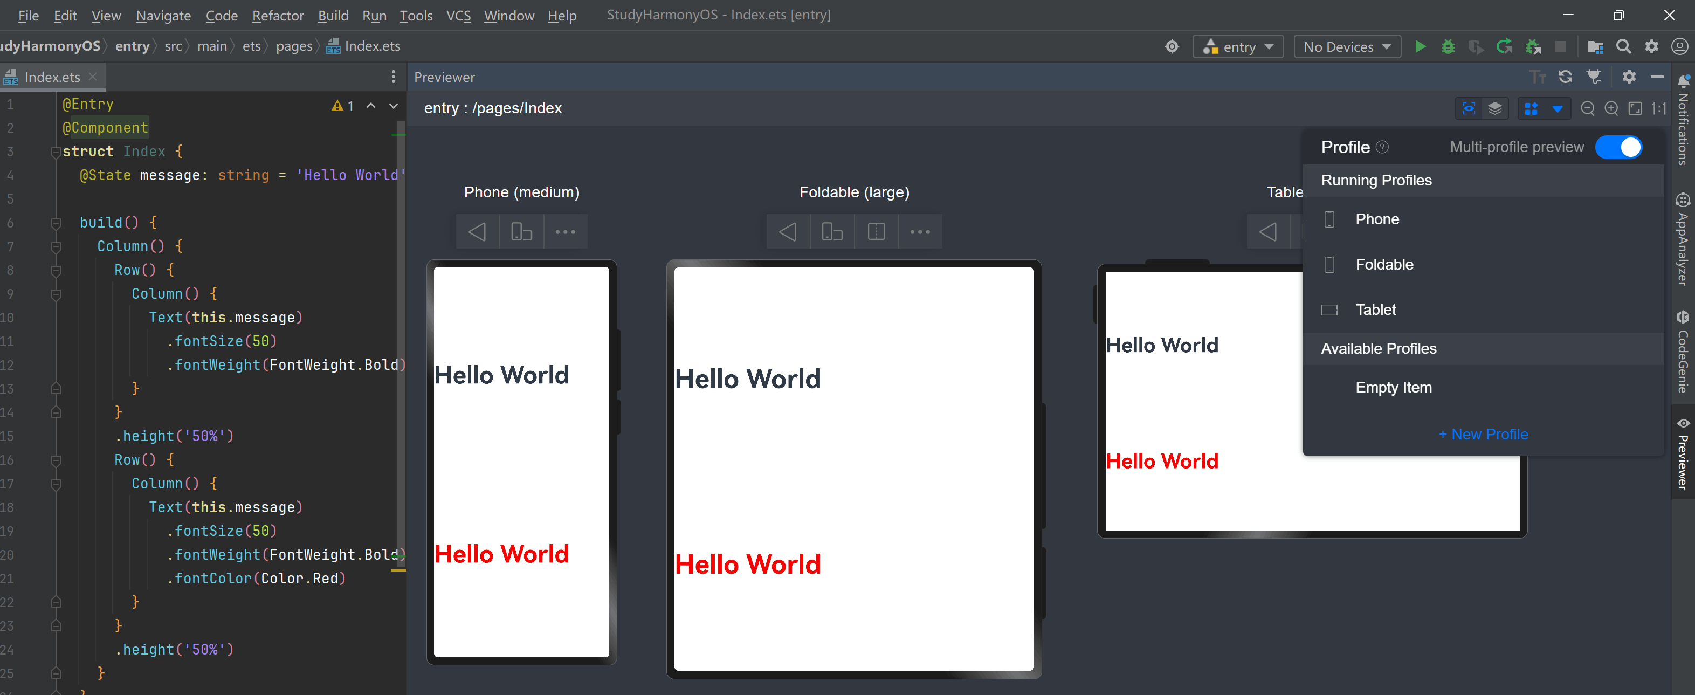The height and width of the screenshot is (695, 1695).
Task: Open the VCS menu
Action: pos(459,15)
